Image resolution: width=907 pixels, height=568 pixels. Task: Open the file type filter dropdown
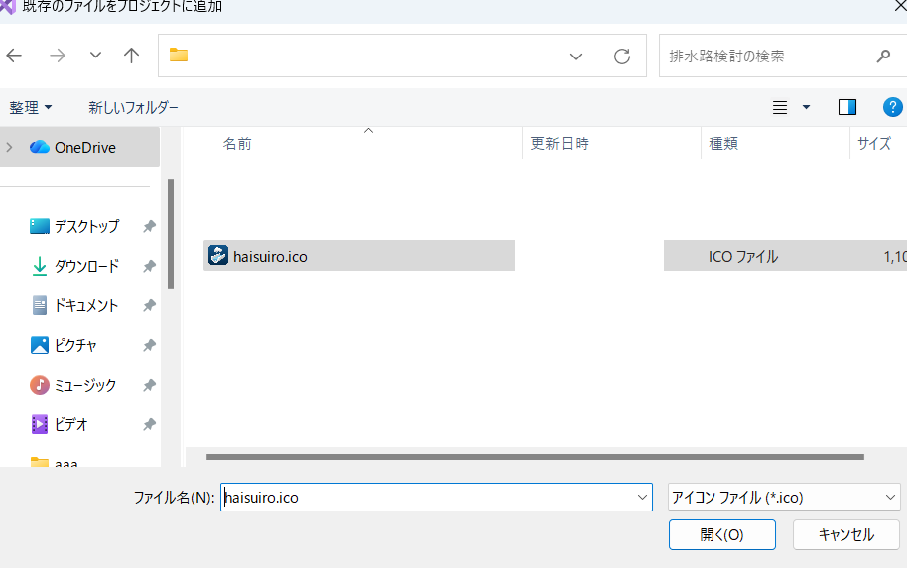783,498
